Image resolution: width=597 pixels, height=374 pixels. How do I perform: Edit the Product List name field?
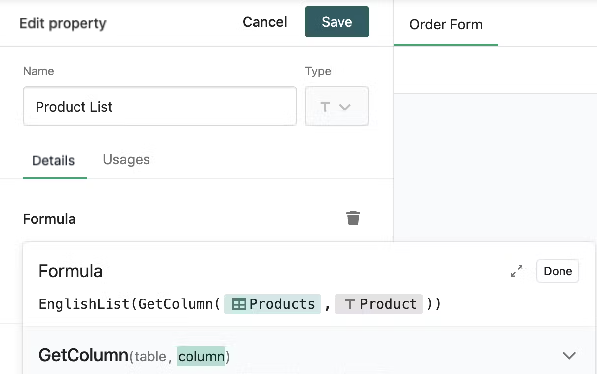160,107
